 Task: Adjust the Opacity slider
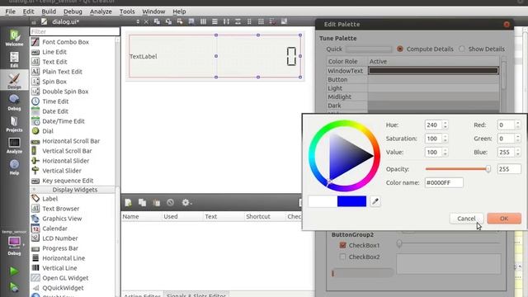pyautogui.click(x=458, y=169)
